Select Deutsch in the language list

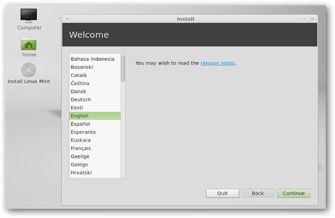[95, 100]
